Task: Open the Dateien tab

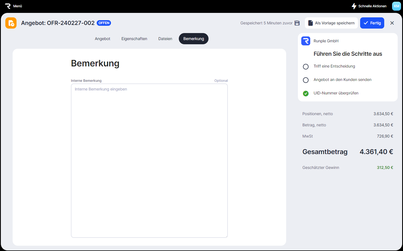Action: tap(165, 39)
